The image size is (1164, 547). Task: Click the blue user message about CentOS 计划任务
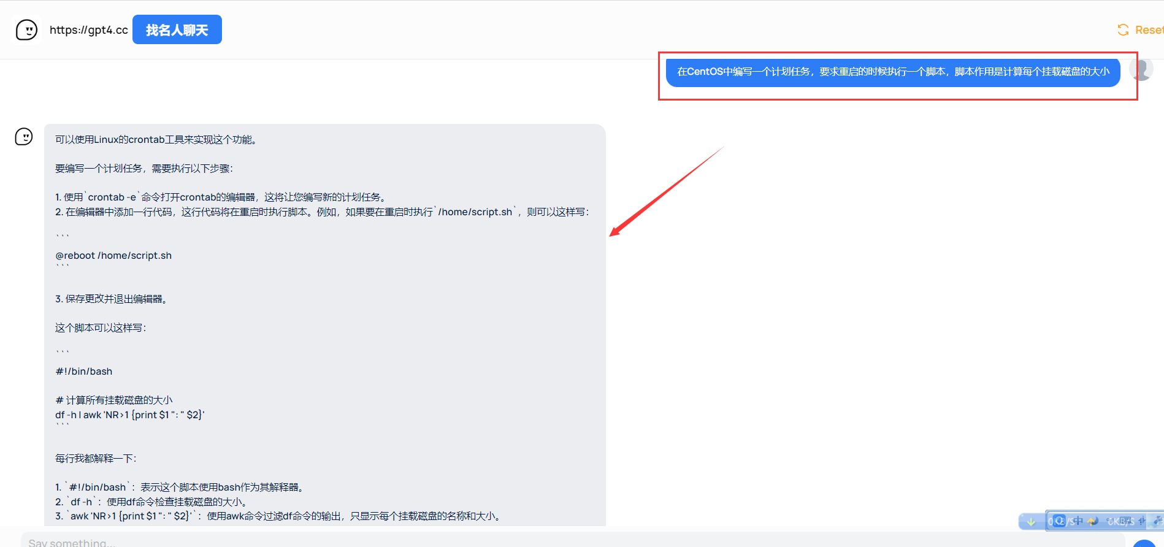pyautogui.click(x=893, y=72)
